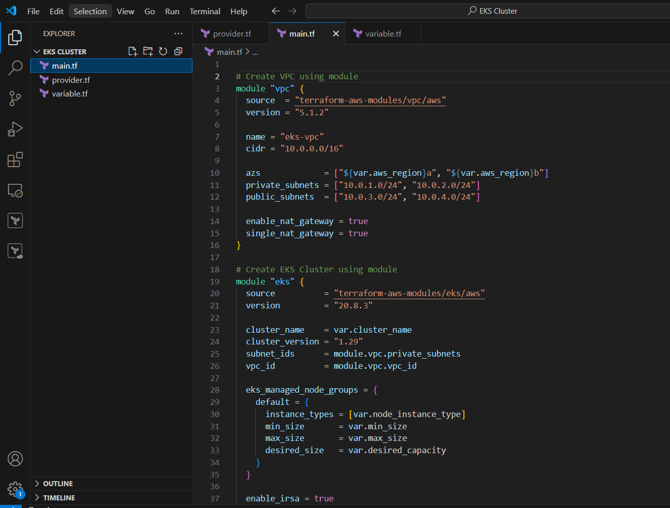
Task: Select provider.tf in the Explorer
Action: coord(112,80)
